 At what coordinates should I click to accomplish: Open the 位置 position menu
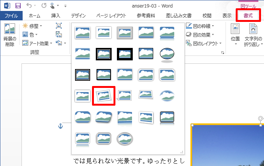235,34
